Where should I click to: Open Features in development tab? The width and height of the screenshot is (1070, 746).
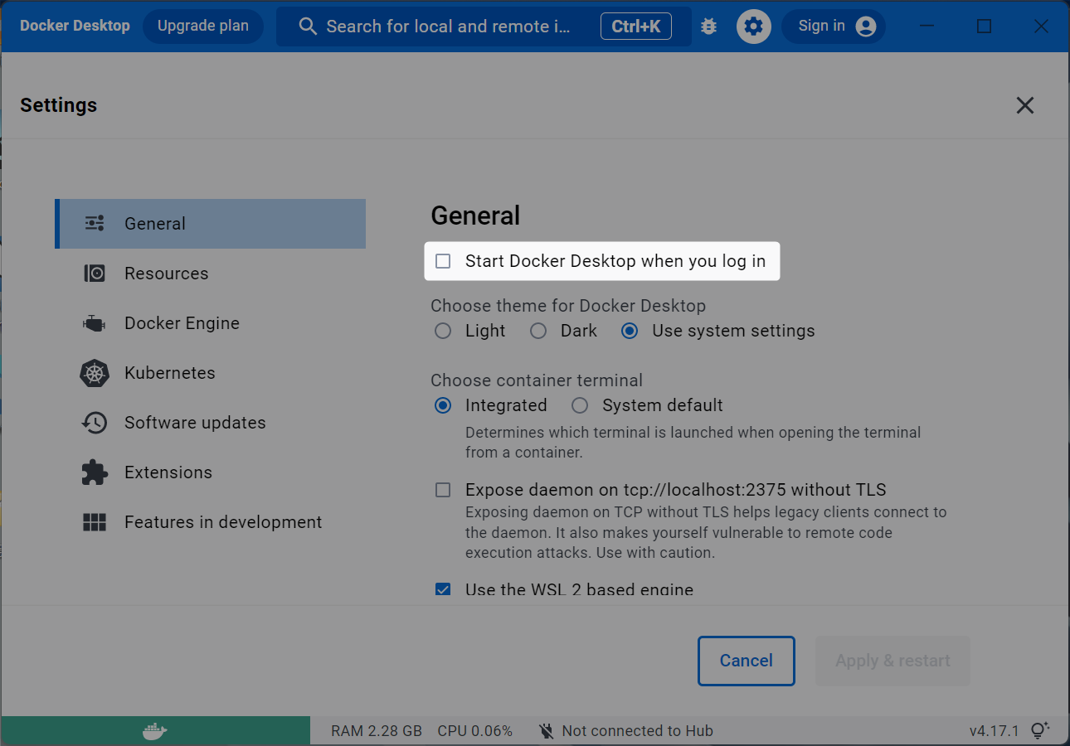pos(211,522)
